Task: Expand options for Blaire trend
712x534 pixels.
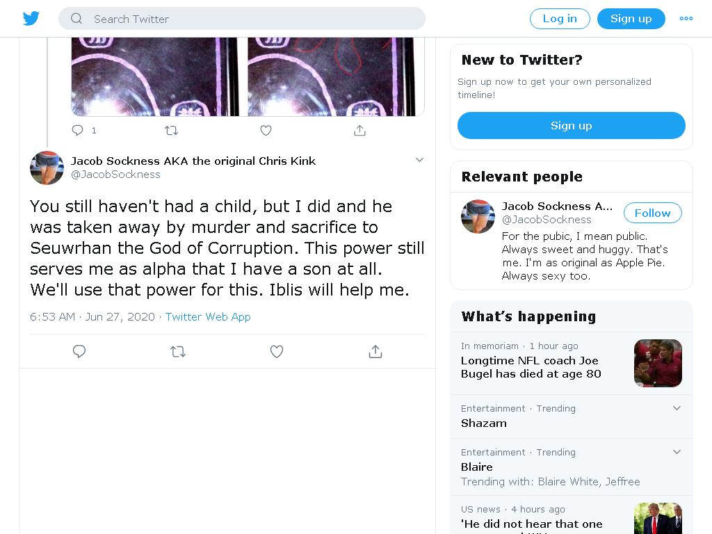Action: 677,452
